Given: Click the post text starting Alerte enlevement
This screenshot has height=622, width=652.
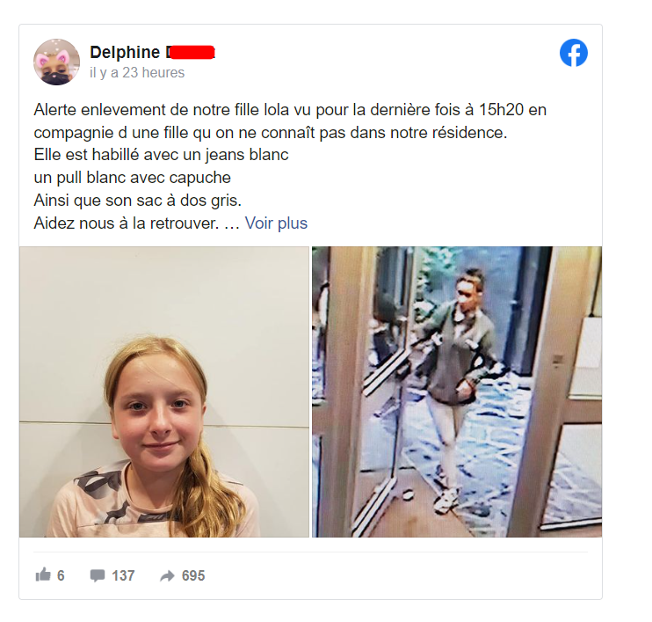Looking at the screenshot, I should coord(290,121).
